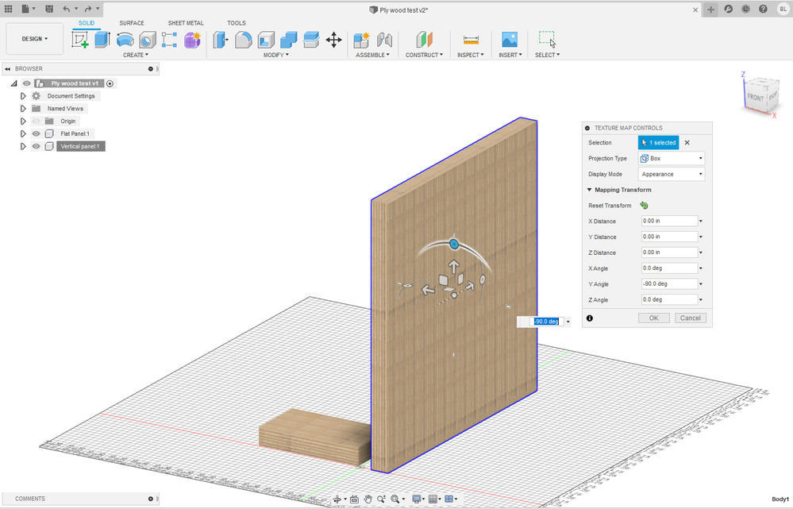Select the window Select tool

547,40
